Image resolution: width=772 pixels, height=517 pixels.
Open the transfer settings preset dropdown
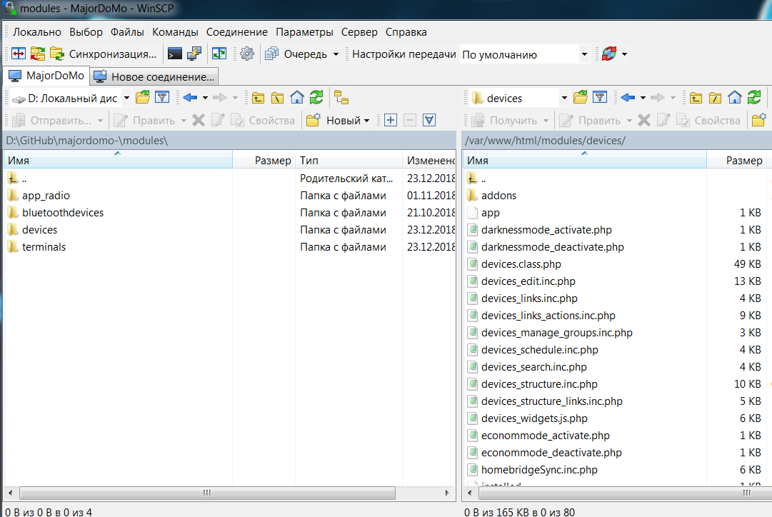583,54
